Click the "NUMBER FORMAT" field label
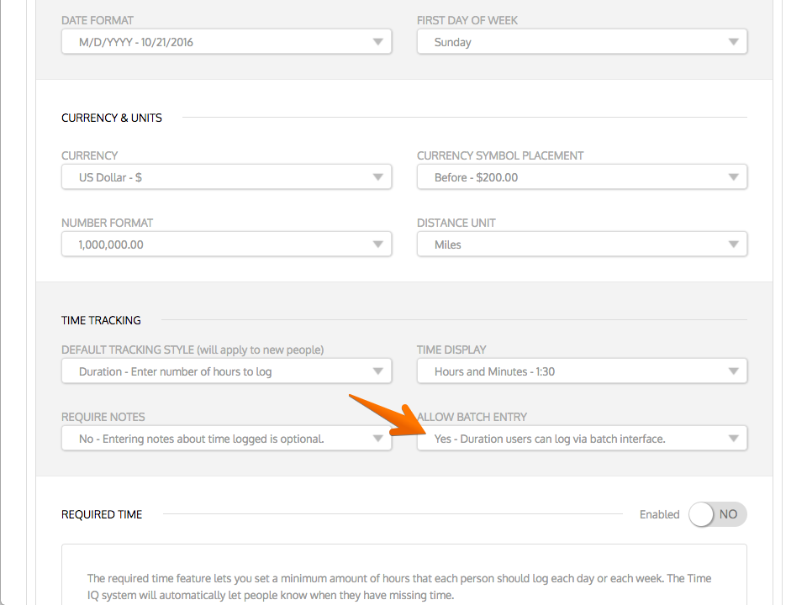The width and height of the screenshot is (807, 605). coord(107,224)
